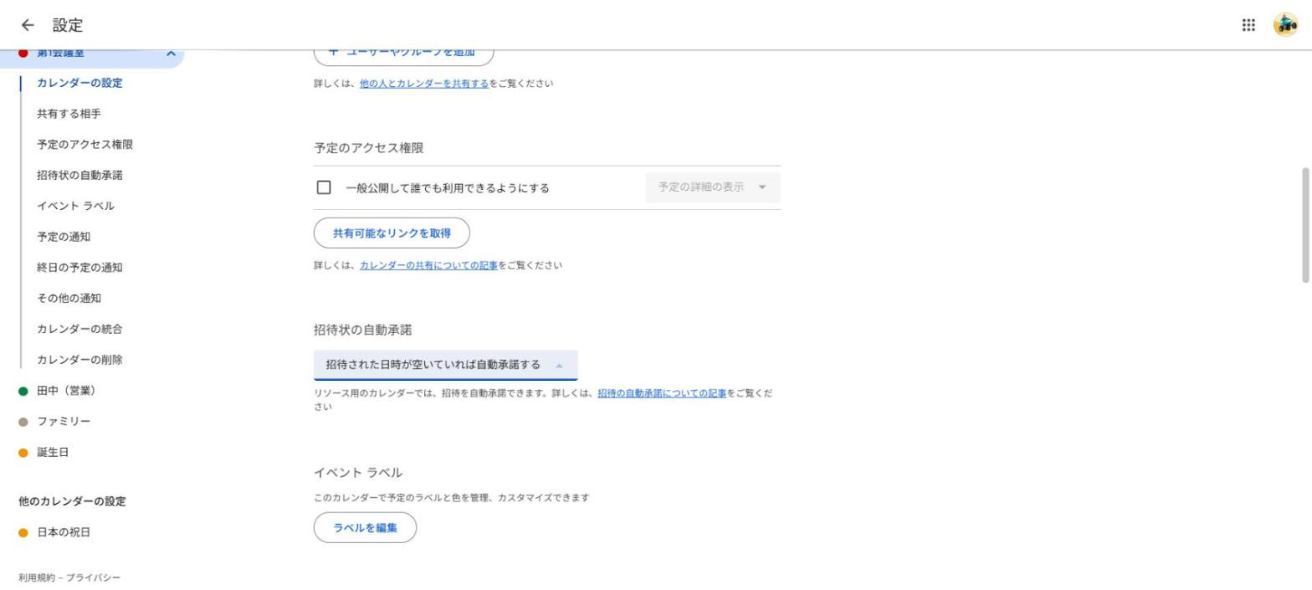Open 他の人とカレンダーを共有する link
Image resolution: width=1312 pixels, height=590 pixels.
tap(424, 84)
